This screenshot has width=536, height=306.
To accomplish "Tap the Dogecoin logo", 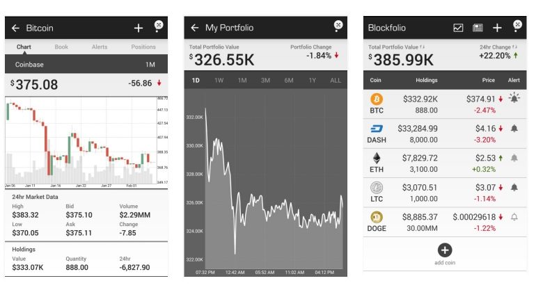I will tap(377, 218).
